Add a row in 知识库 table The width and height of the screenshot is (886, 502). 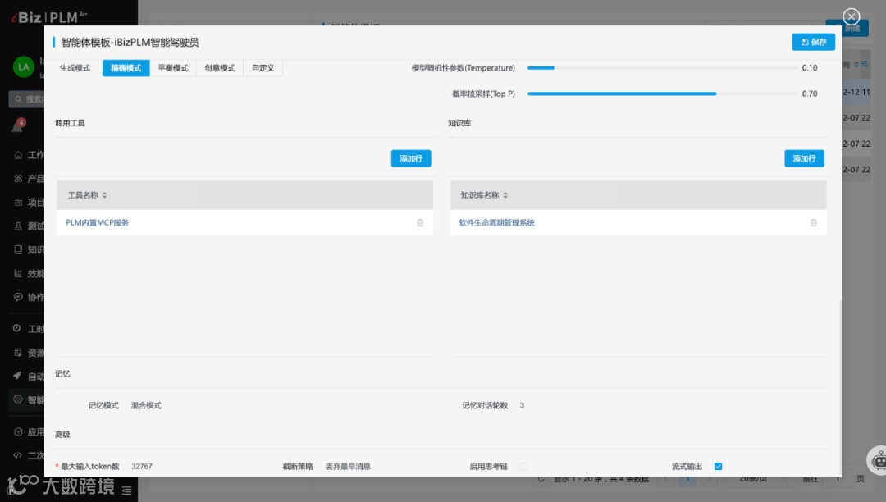pyautogui.click(x=804, y=158)
